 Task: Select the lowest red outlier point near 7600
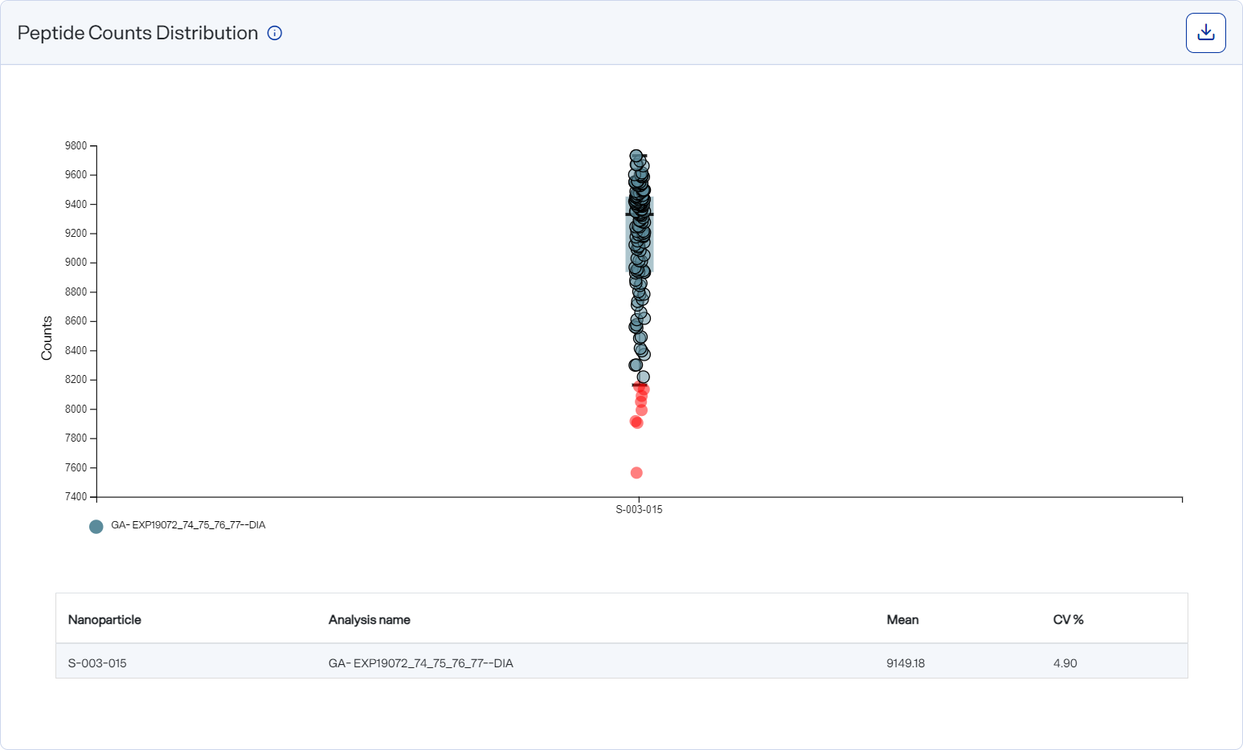click(636, 473)
